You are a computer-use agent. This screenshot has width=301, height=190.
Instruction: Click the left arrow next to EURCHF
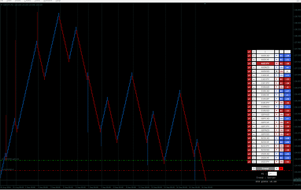tap(254, 95)
